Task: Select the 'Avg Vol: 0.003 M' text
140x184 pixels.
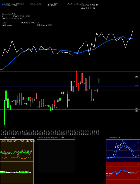Action: click(x=89, y=5)
